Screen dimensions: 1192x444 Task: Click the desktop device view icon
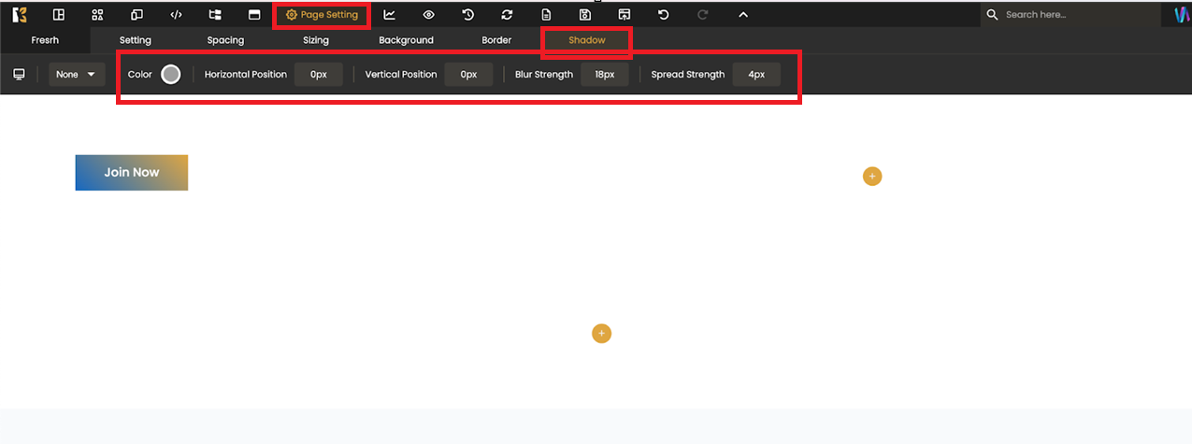pos(19,75)
